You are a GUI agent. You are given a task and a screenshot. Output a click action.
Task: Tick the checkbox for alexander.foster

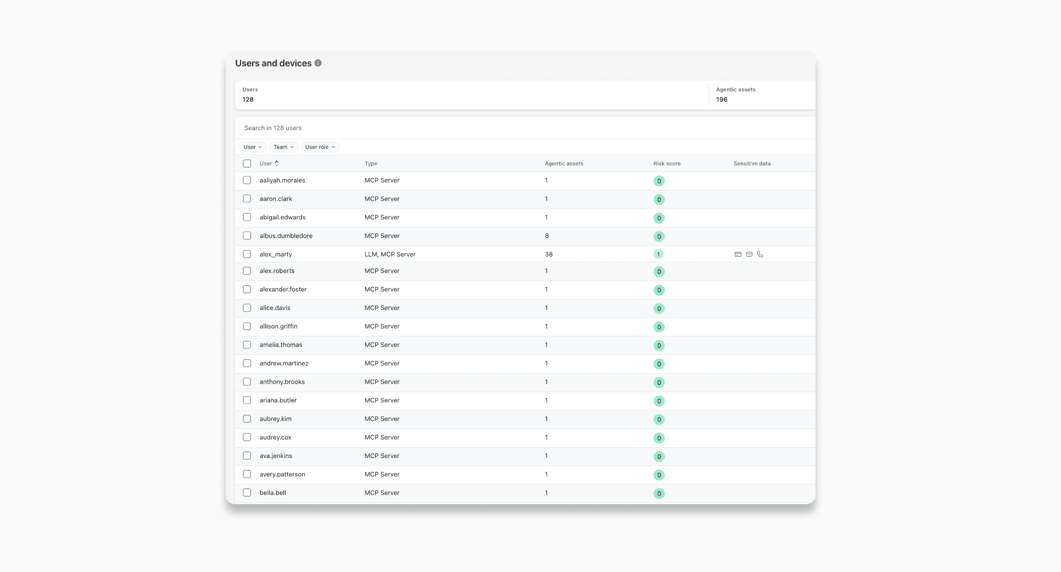coord(247,289)
